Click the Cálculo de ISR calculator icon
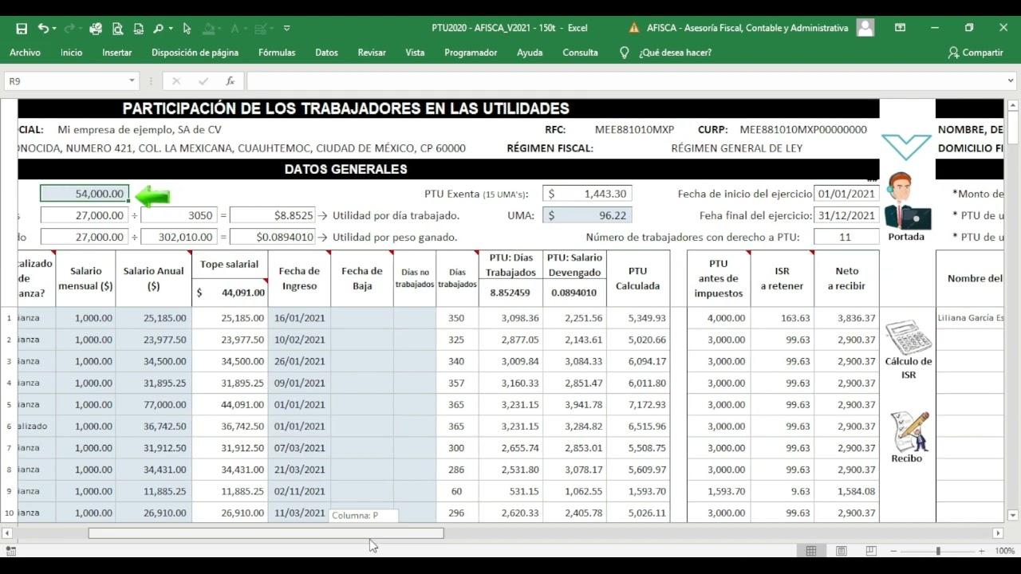 click(x=909, y=337)
